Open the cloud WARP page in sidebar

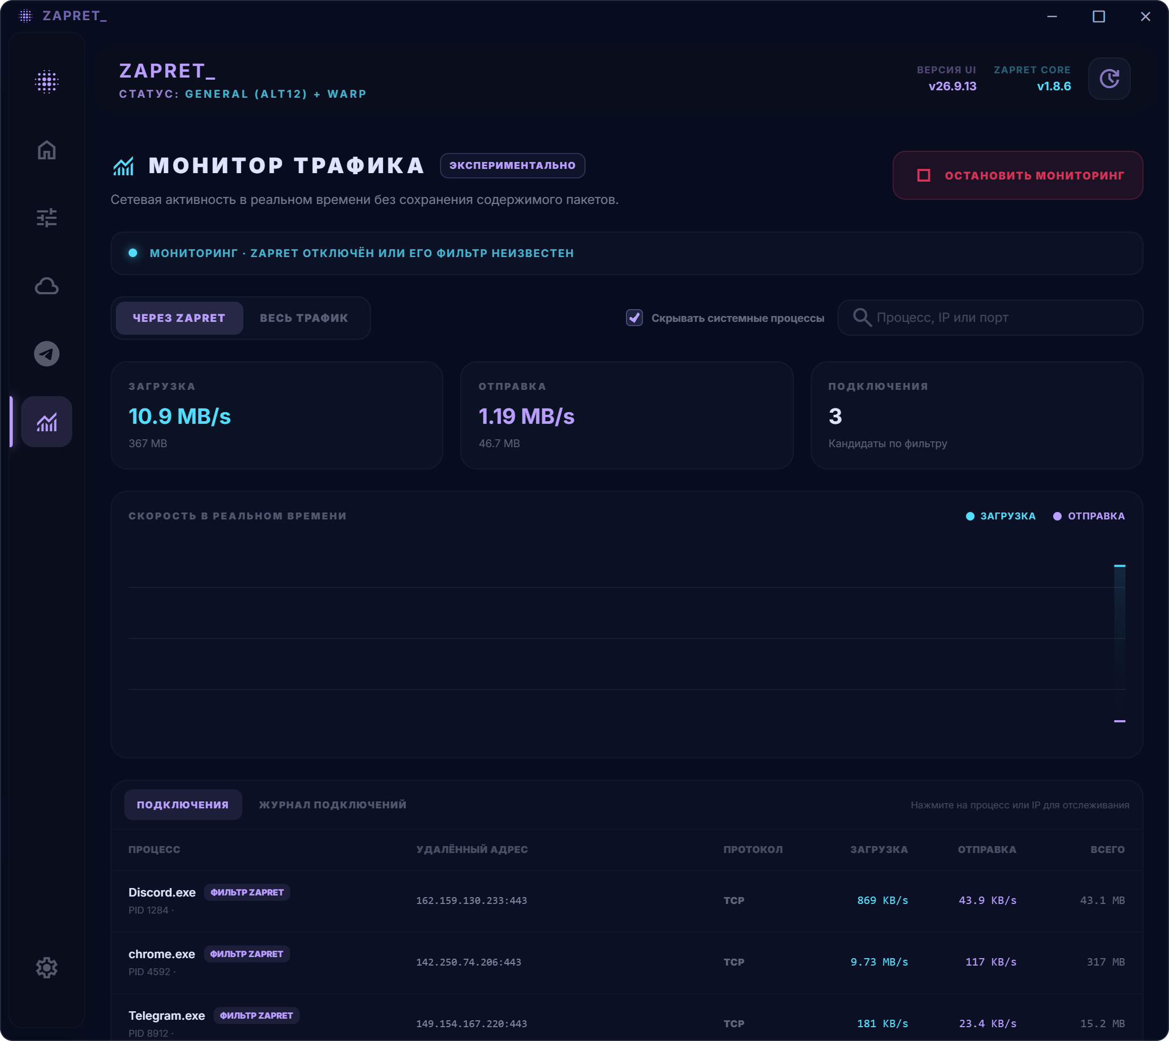[46, 286]
